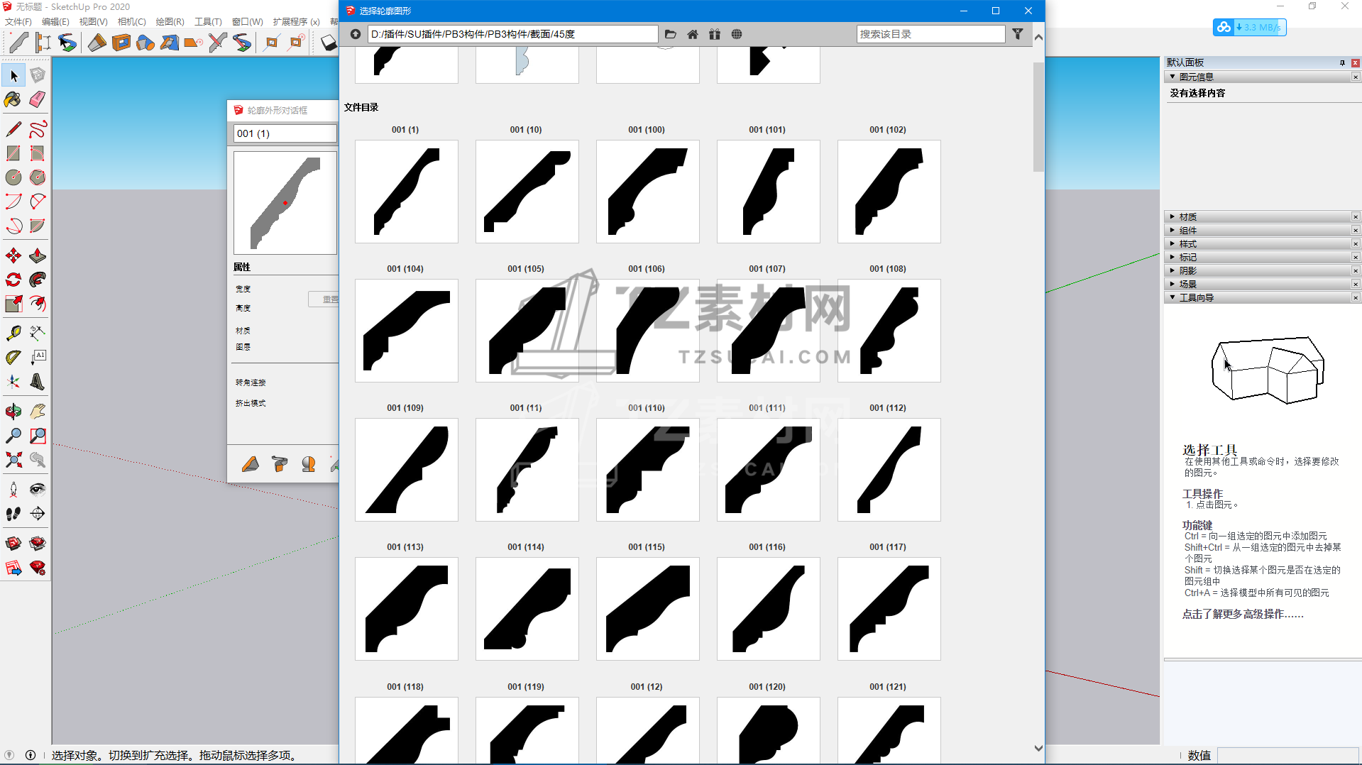Click the filter funnel icon
The width and height of the screenshot is (1362, 765).
tap(1018, 34)
